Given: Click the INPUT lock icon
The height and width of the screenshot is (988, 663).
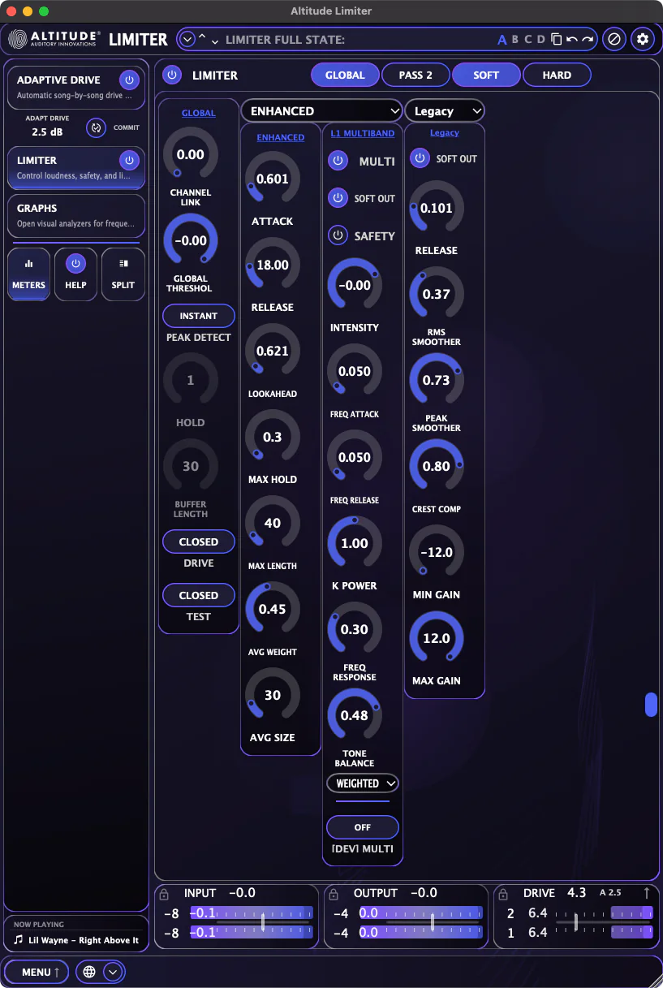Looking at the screenshot, I should [164, 894].
